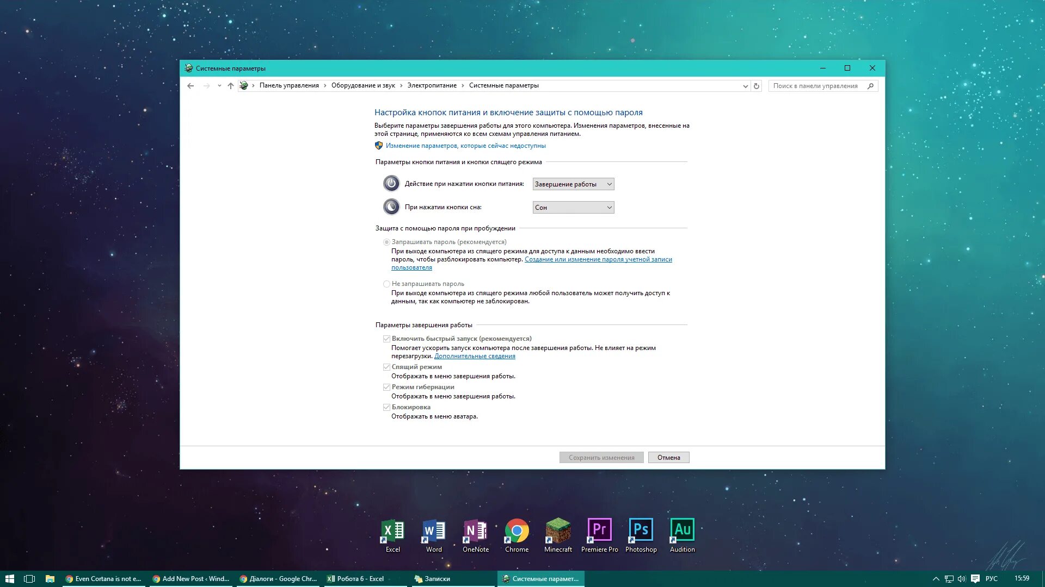
Task: Expand address bar history dropdown
Action: pyautogui.click(x=745, y=86)
